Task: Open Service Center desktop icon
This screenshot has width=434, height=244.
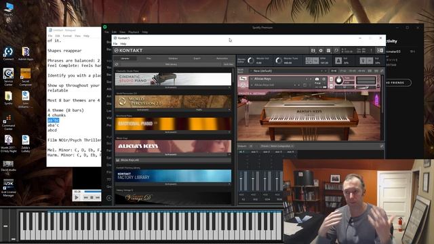Action: pyautogui.click(x=8, y=77)
